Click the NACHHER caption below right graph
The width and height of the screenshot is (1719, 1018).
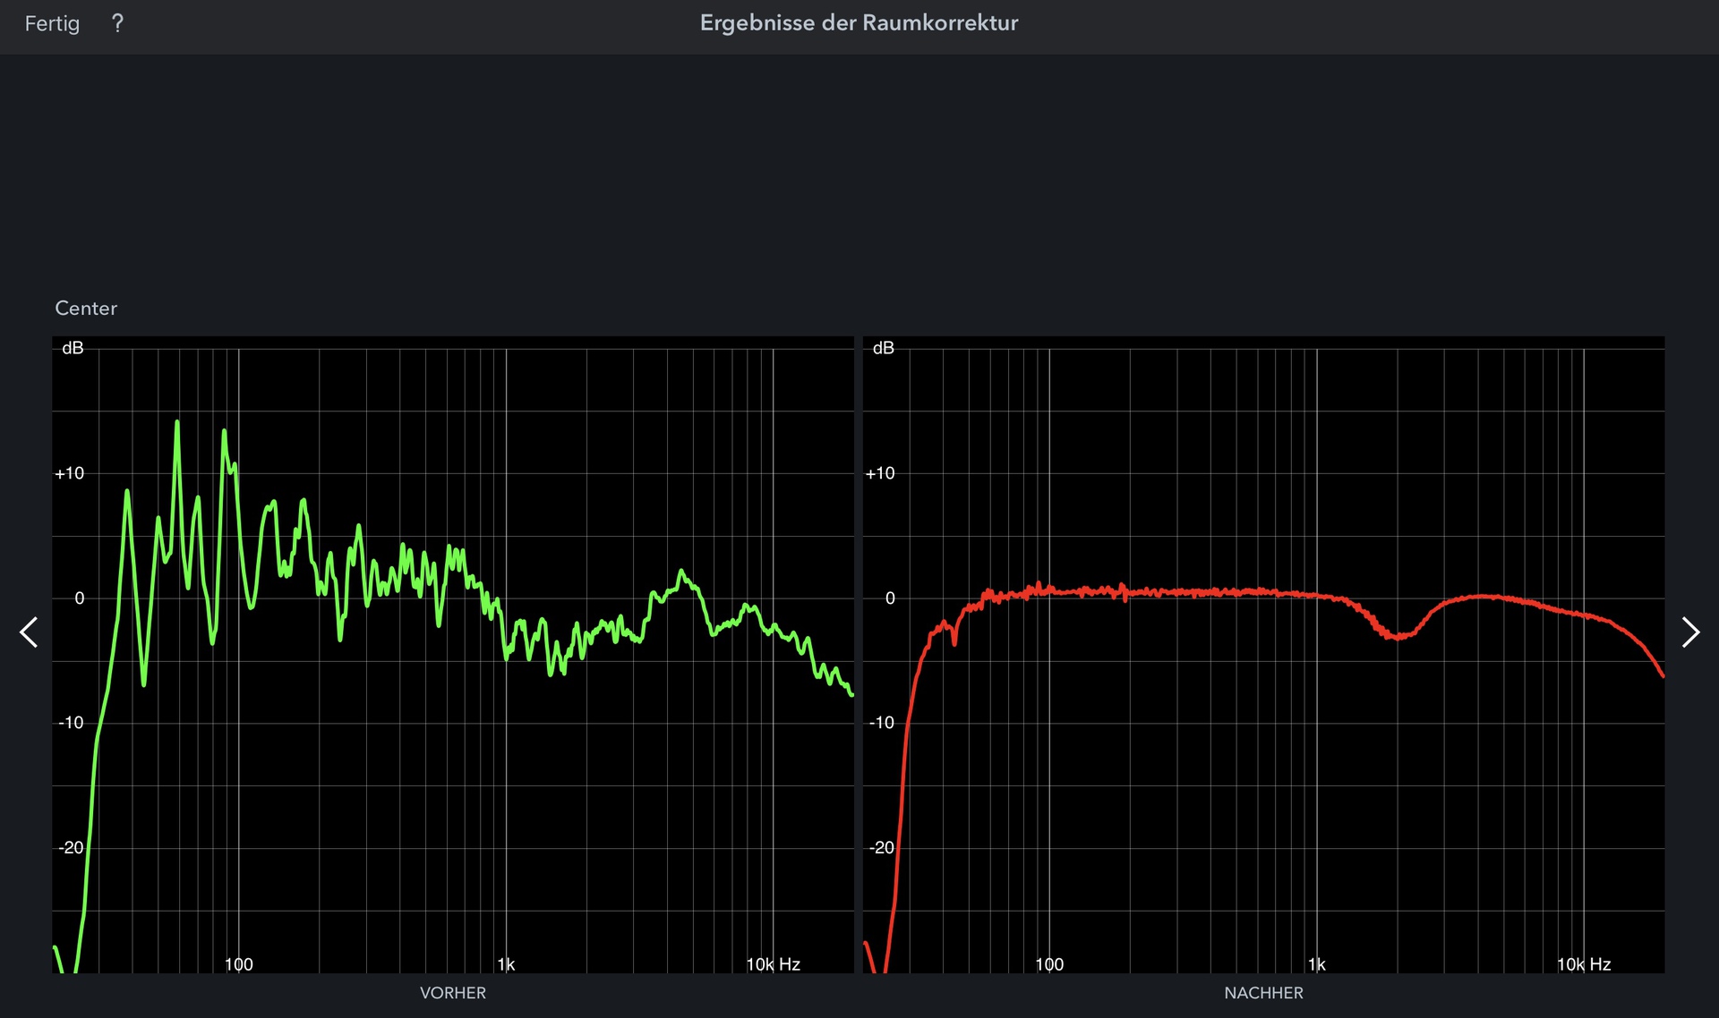click(x=1263, y=993)
